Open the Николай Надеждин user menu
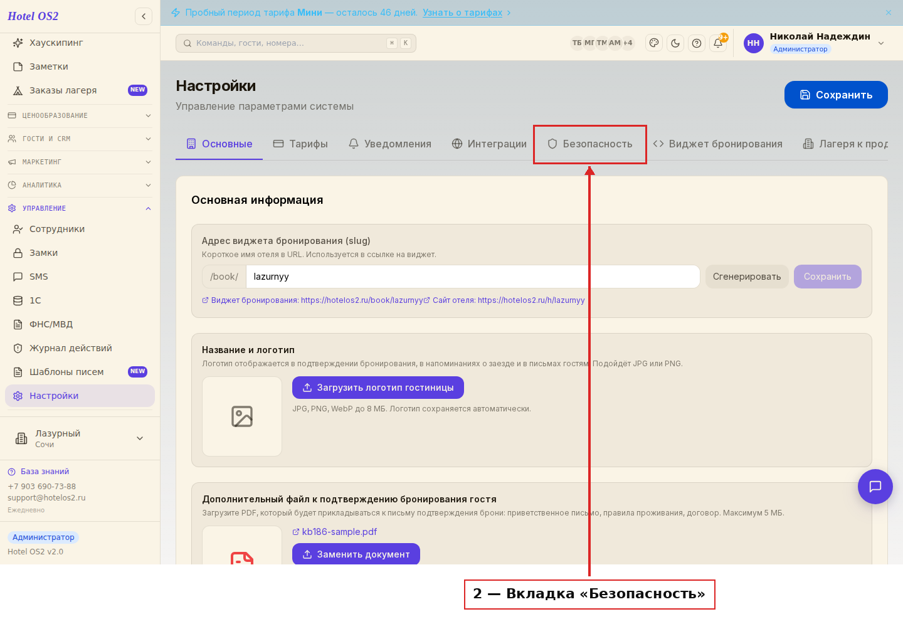Viewport: 903px width, 624px height. tap(815, 43)
